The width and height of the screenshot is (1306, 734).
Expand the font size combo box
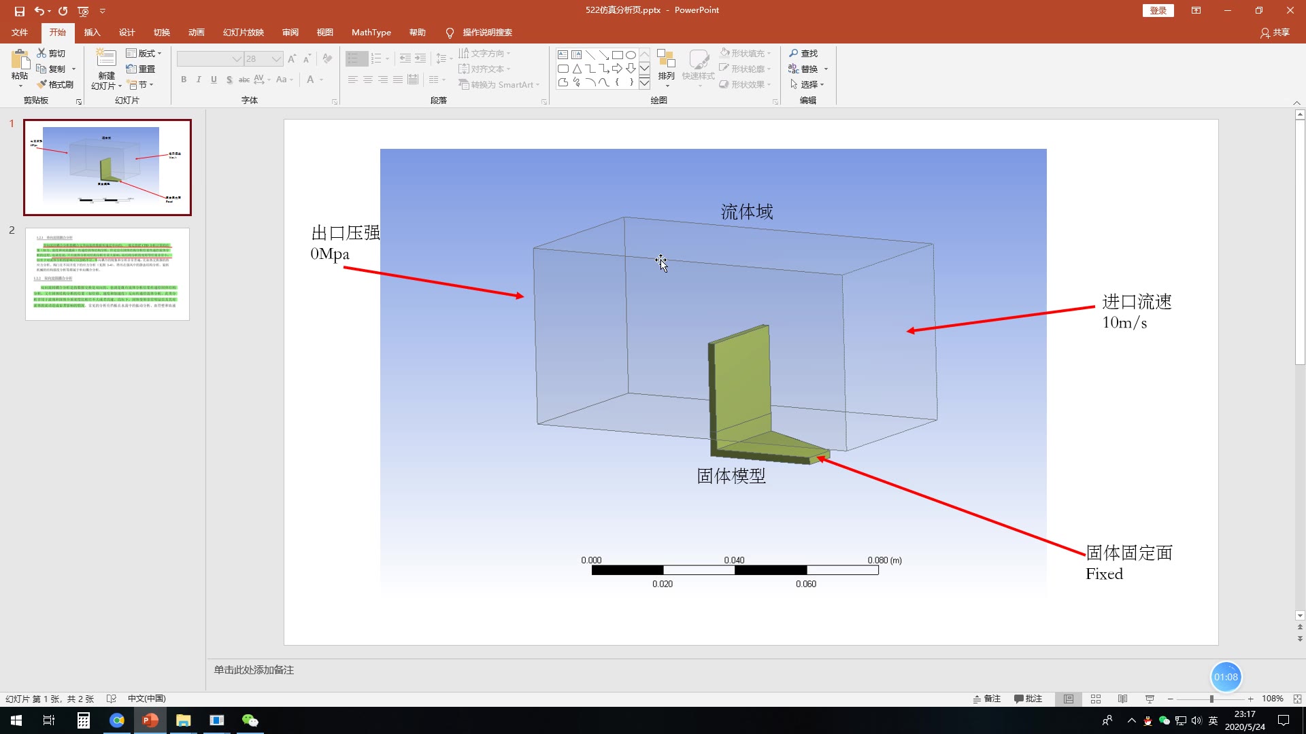coord(276,59)
